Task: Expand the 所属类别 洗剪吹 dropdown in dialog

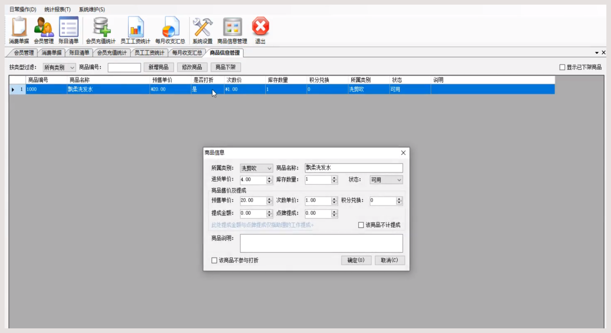Action: point(256,168)
